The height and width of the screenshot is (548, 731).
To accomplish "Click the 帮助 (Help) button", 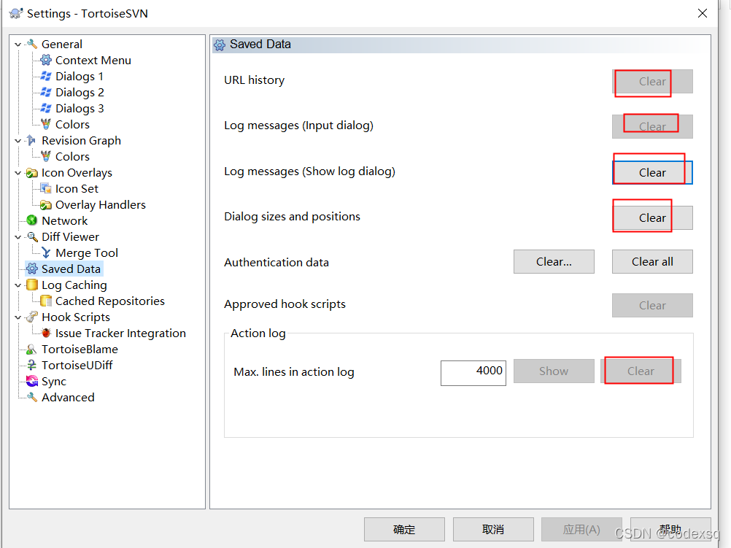I will tap(670, 529).
